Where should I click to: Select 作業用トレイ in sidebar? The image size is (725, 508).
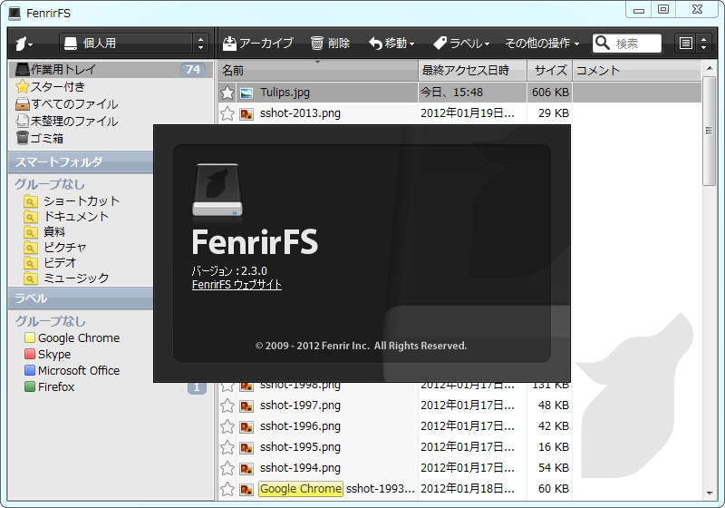(x=111, y=70)
